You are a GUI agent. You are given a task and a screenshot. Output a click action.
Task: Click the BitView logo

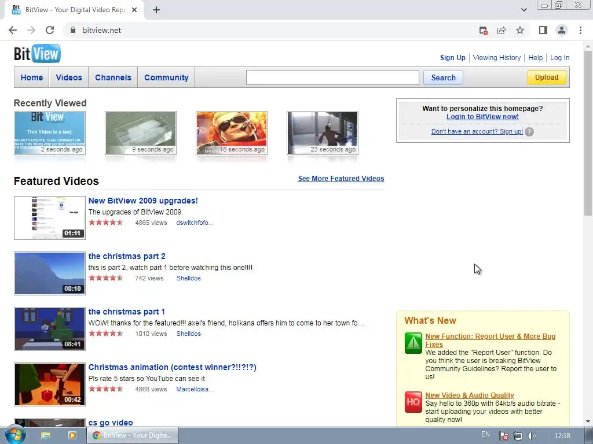[x=37, y=54]
